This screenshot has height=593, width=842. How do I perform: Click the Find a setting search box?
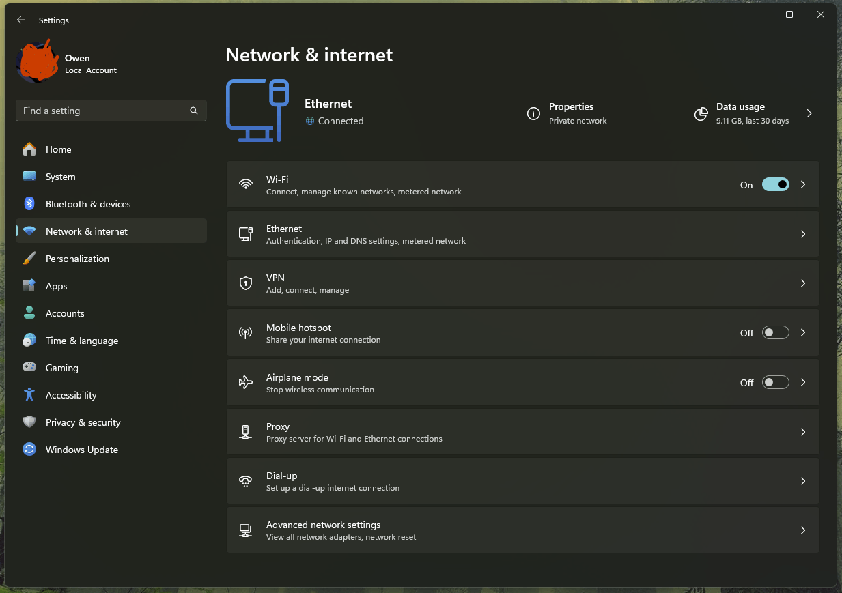(102, 111)
